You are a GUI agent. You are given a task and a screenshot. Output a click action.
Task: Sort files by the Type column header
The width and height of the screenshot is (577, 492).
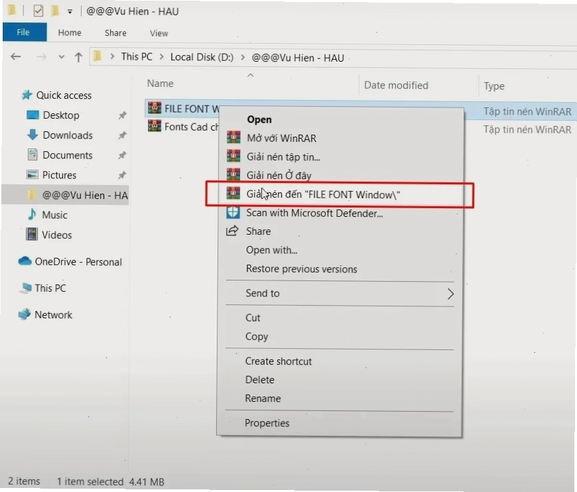pyautogui.click(x=494, y=86)
